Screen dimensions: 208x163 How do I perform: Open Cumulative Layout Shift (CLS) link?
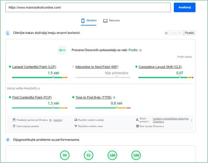160,67
